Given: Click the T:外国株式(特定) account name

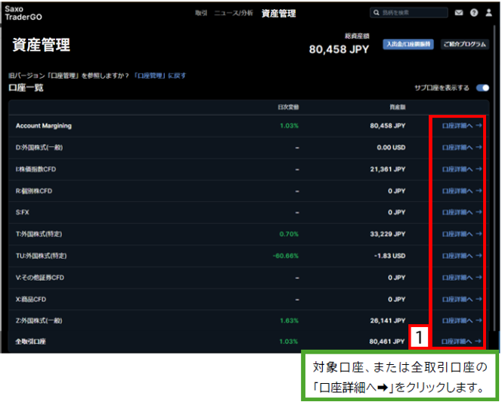Looking at the screenshot, I should 39,234.
